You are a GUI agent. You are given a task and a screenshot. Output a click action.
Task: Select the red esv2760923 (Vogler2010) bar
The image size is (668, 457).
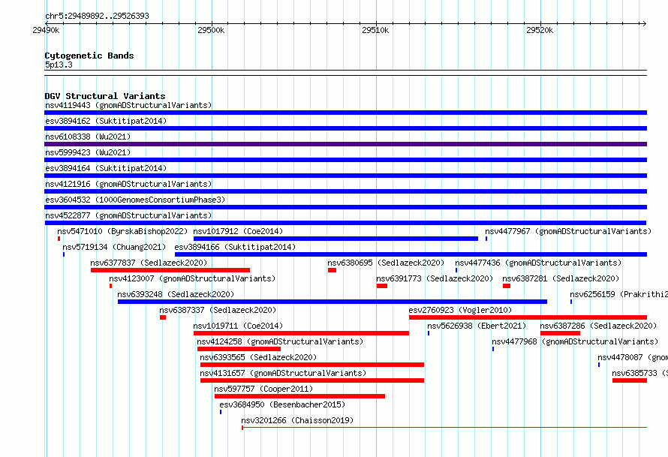pyautogui.click(x=528, y=317)
